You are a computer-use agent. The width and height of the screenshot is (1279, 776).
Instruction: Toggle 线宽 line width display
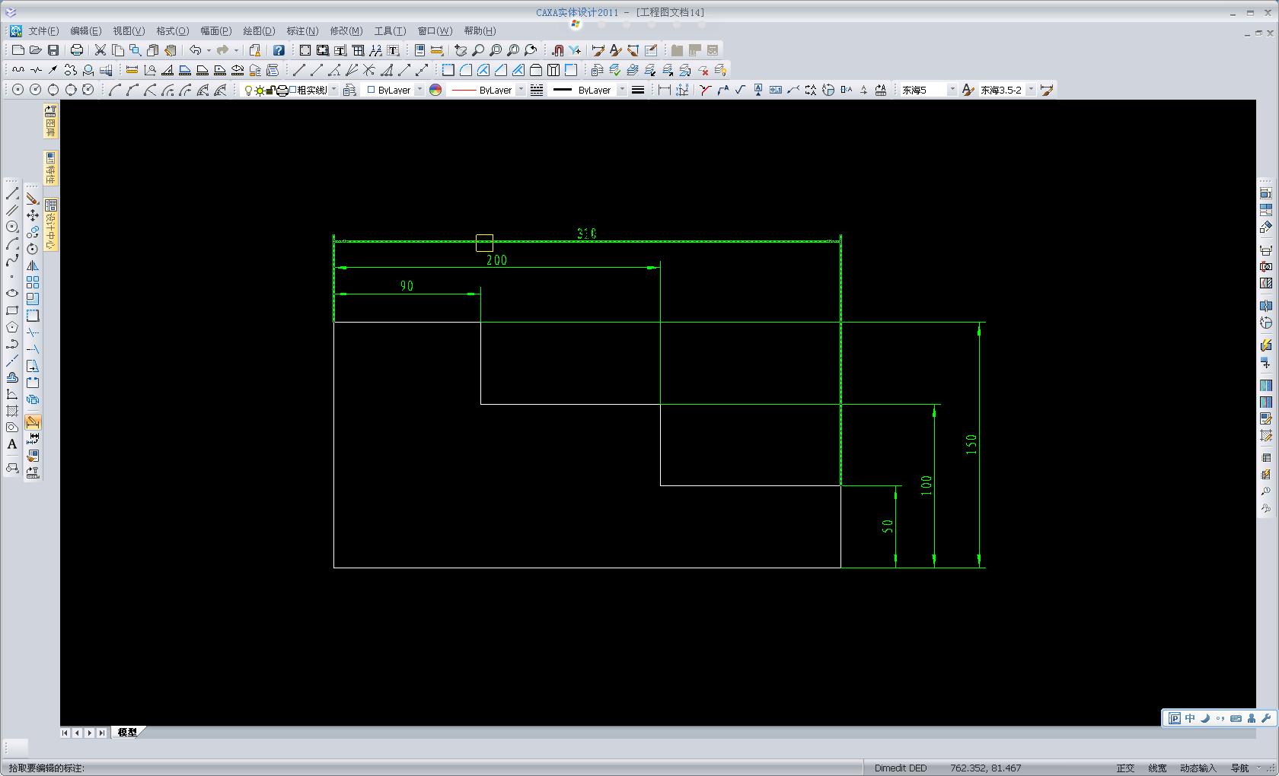pyautogui.click(x=1157, y=768)
